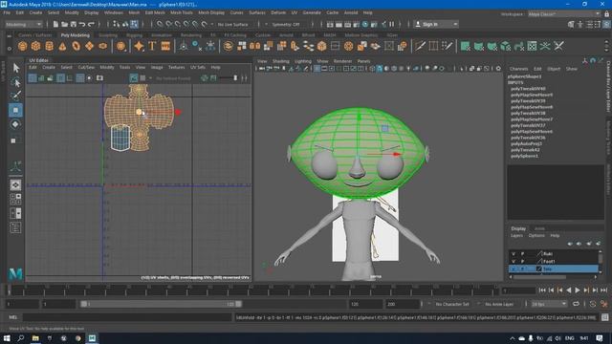
Task: Toggle visibility V of selected Telo layer
Action: [x=514, y=269]
